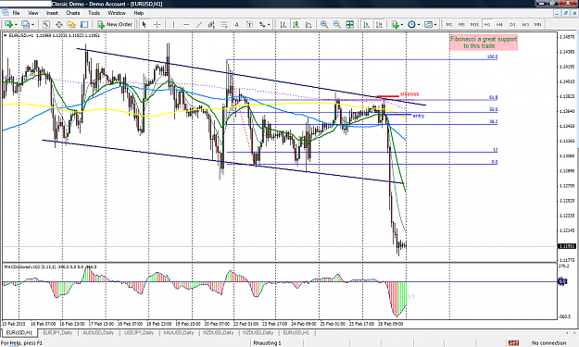The image size is (579, 347).
Task: Select the trendline drawing tool
Action: [198, 24]
